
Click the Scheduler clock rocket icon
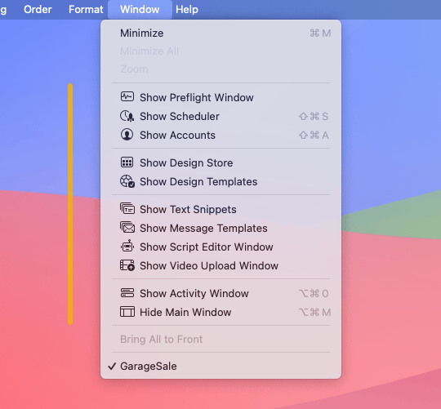click(127, 116)
